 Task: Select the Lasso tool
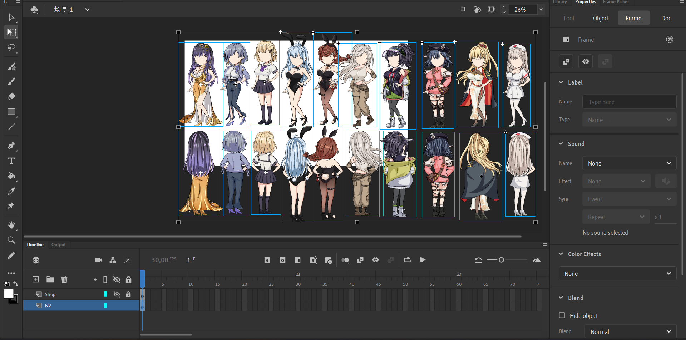click(x=11, y=47)
